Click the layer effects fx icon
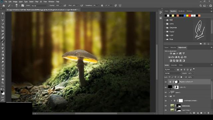The image size is (213, 120). pyautogui.click(x=191, y=113)
